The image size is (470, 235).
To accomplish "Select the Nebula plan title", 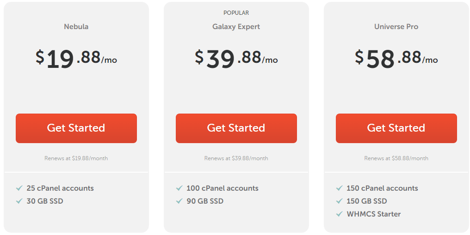I will 76,27.
